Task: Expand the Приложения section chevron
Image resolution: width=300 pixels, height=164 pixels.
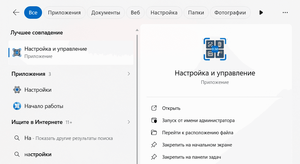Action: pos(129,74)
